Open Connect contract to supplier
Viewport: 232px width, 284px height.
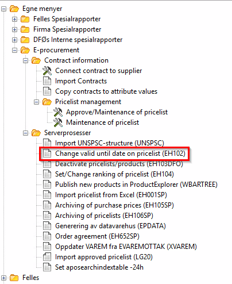98,71
